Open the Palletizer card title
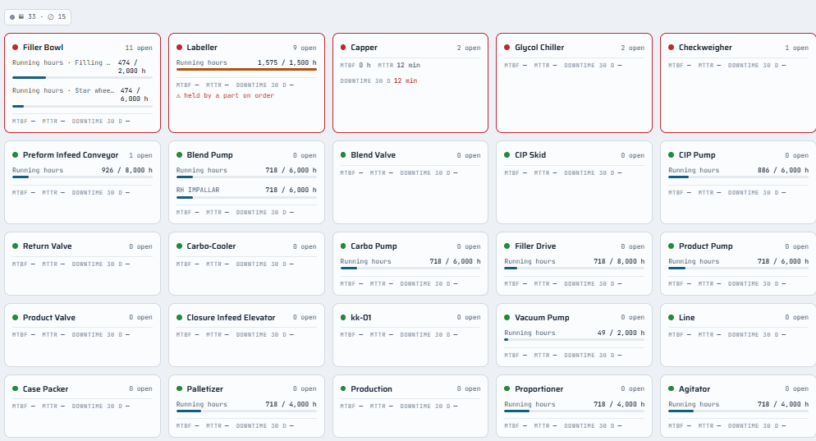 click(205, 389)
